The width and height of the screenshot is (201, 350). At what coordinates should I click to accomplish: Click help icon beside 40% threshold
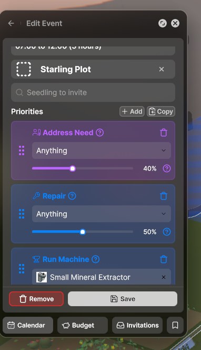click(167, 168)
